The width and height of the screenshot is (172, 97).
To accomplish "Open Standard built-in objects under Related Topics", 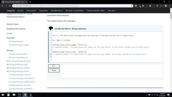I will (x=16, y=29).
